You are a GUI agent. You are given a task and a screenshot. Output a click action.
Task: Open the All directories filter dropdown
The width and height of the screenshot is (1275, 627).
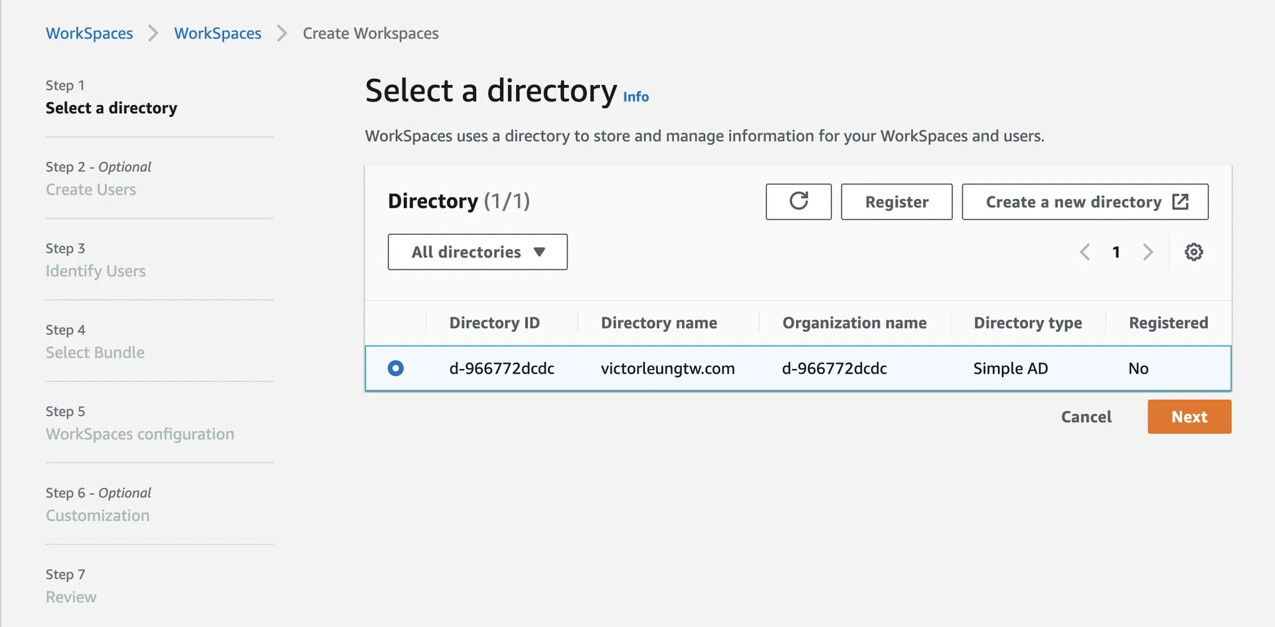point(477,252)
